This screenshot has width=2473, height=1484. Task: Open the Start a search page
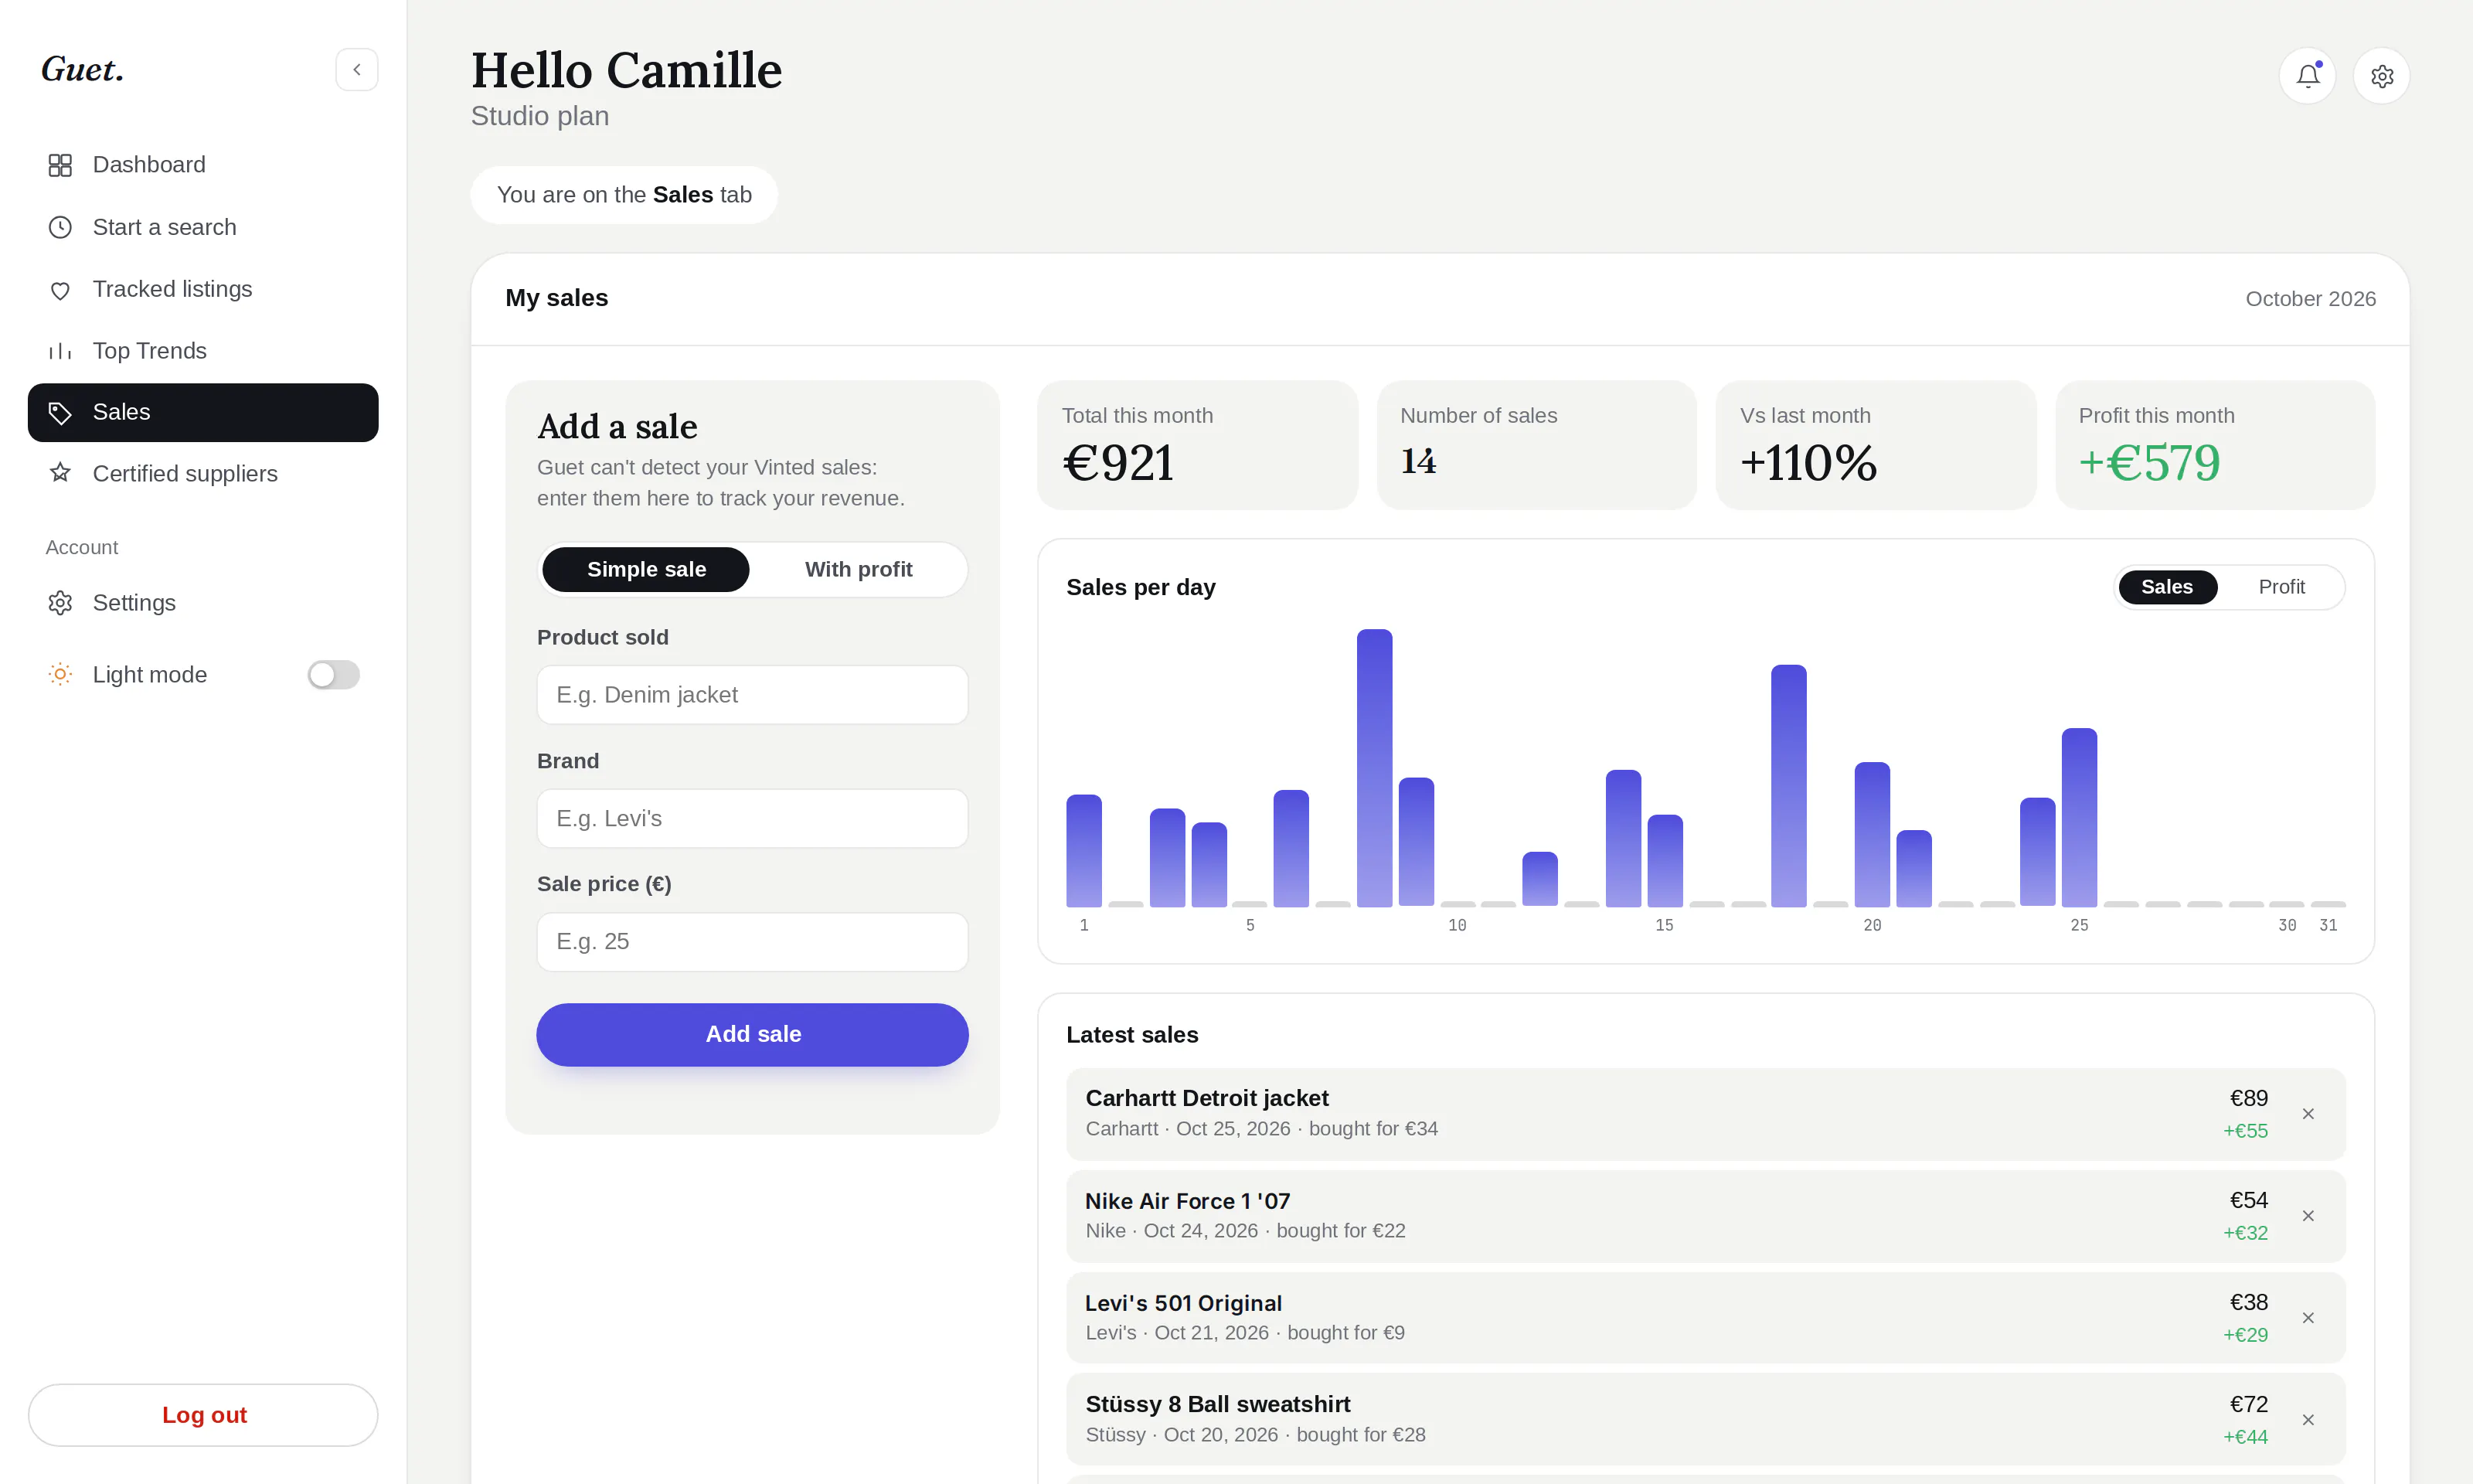(x=203, y=227)
